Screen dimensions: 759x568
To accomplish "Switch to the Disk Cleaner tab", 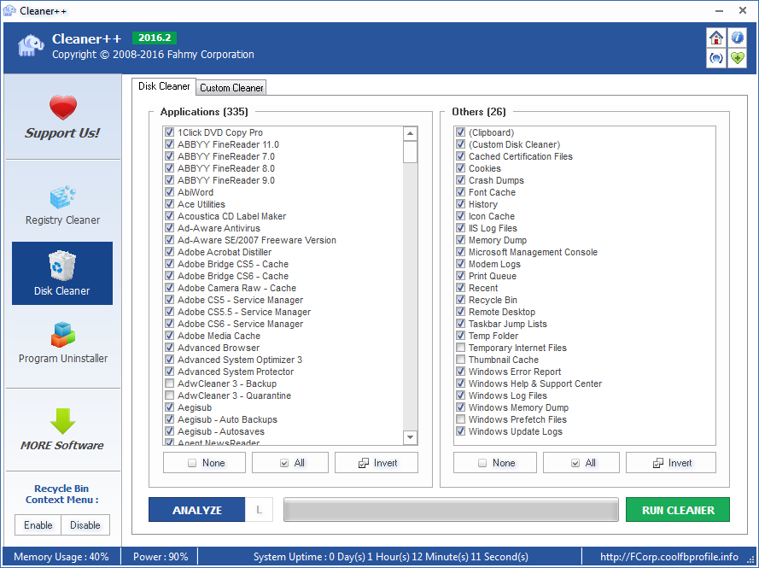I will [164, 86].
